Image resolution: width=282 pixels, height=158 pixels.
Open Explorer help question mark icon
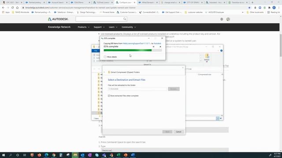coord(221,51)
